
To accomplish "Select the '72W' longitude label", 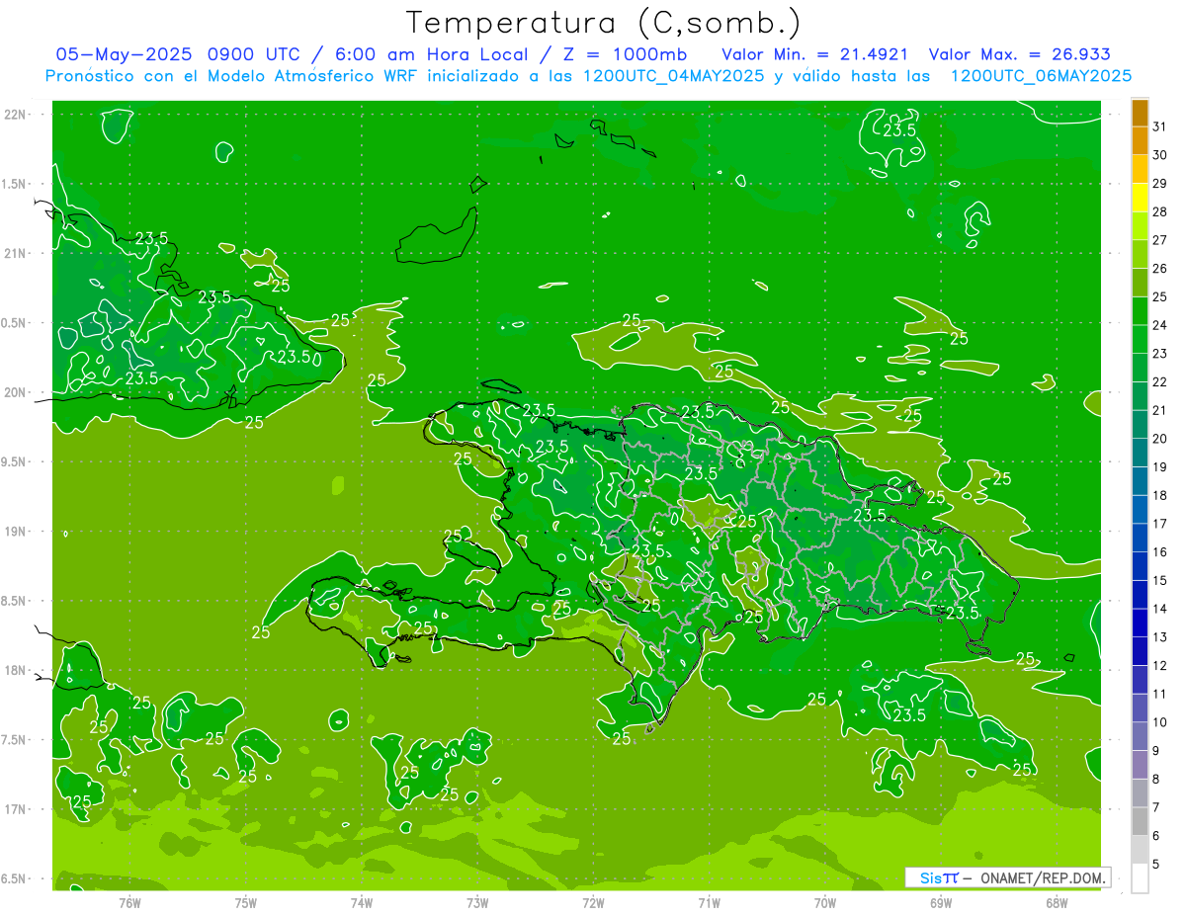I will click(593, 902).
